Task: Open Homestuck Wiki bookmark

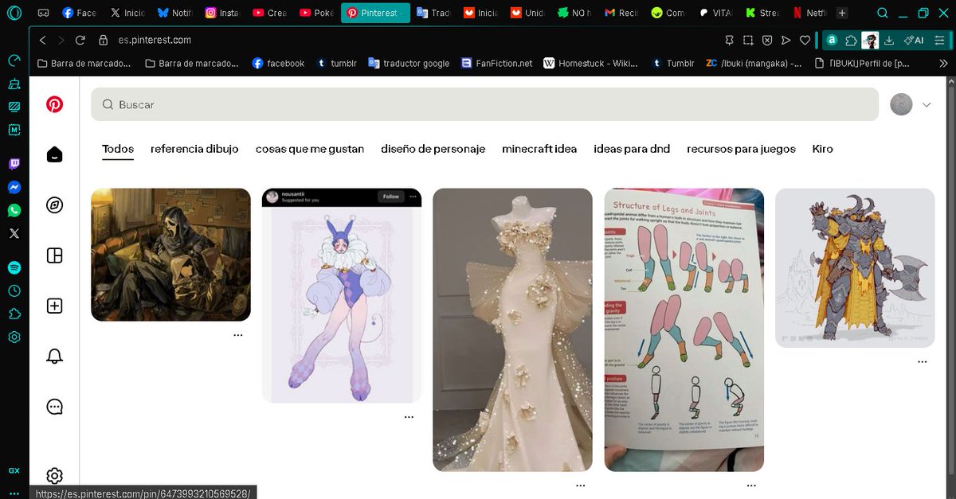Action: pos(590,63)
